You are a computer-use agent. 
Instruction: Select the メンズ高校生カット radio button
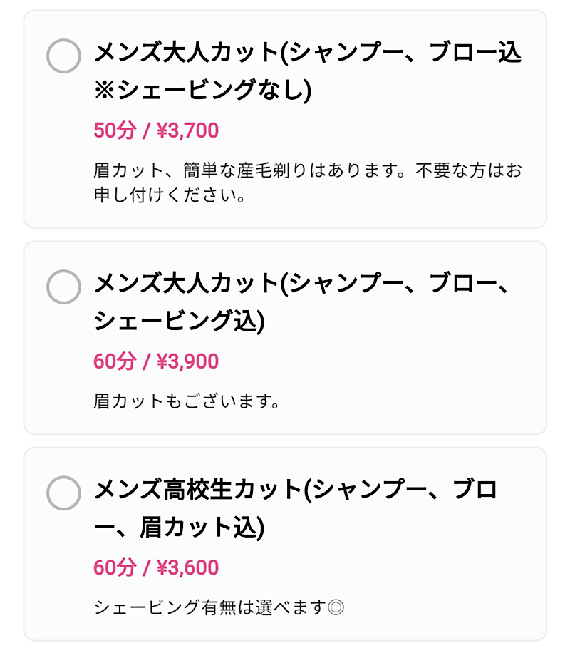pyautogui.click(x=63, y=493)
